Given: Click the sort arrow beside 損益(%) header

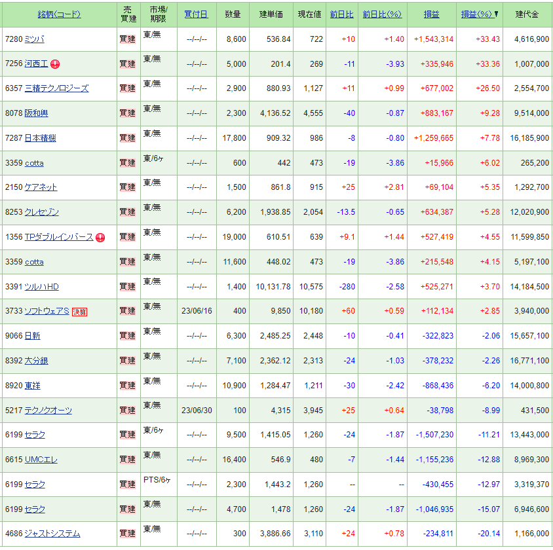Looking at the screenshot, I should point(496,14).
